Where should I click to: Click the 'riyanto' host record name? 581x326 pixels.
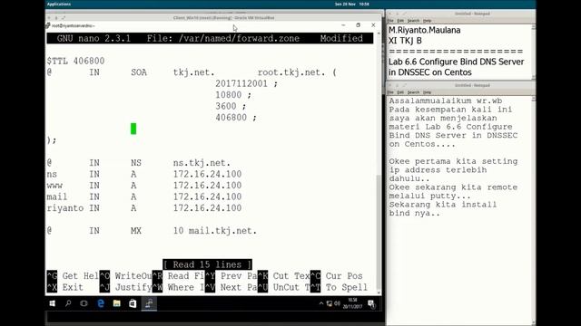click(65, 208)
